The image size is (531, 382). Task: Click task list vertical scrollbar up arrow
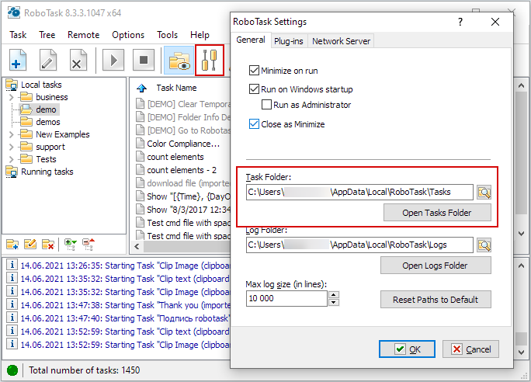click(x=522, y=85)
